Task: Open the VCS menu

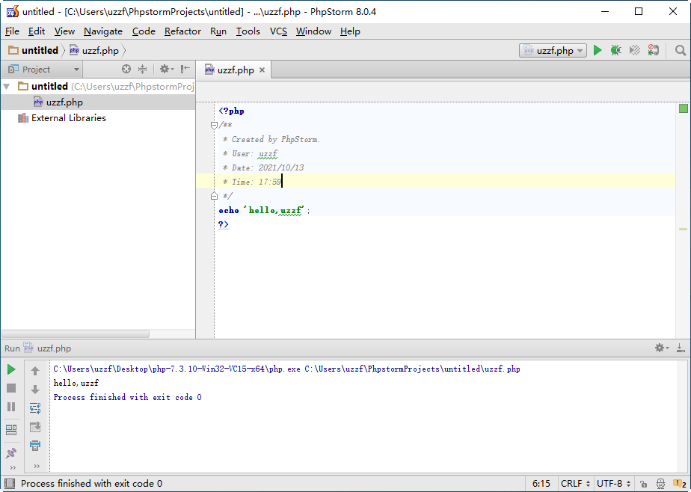Action: pyautogui.click(x=278, y=31)
